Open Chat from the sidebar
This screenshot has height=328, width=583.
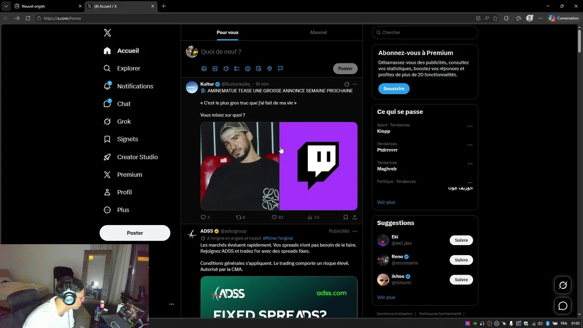117,104
